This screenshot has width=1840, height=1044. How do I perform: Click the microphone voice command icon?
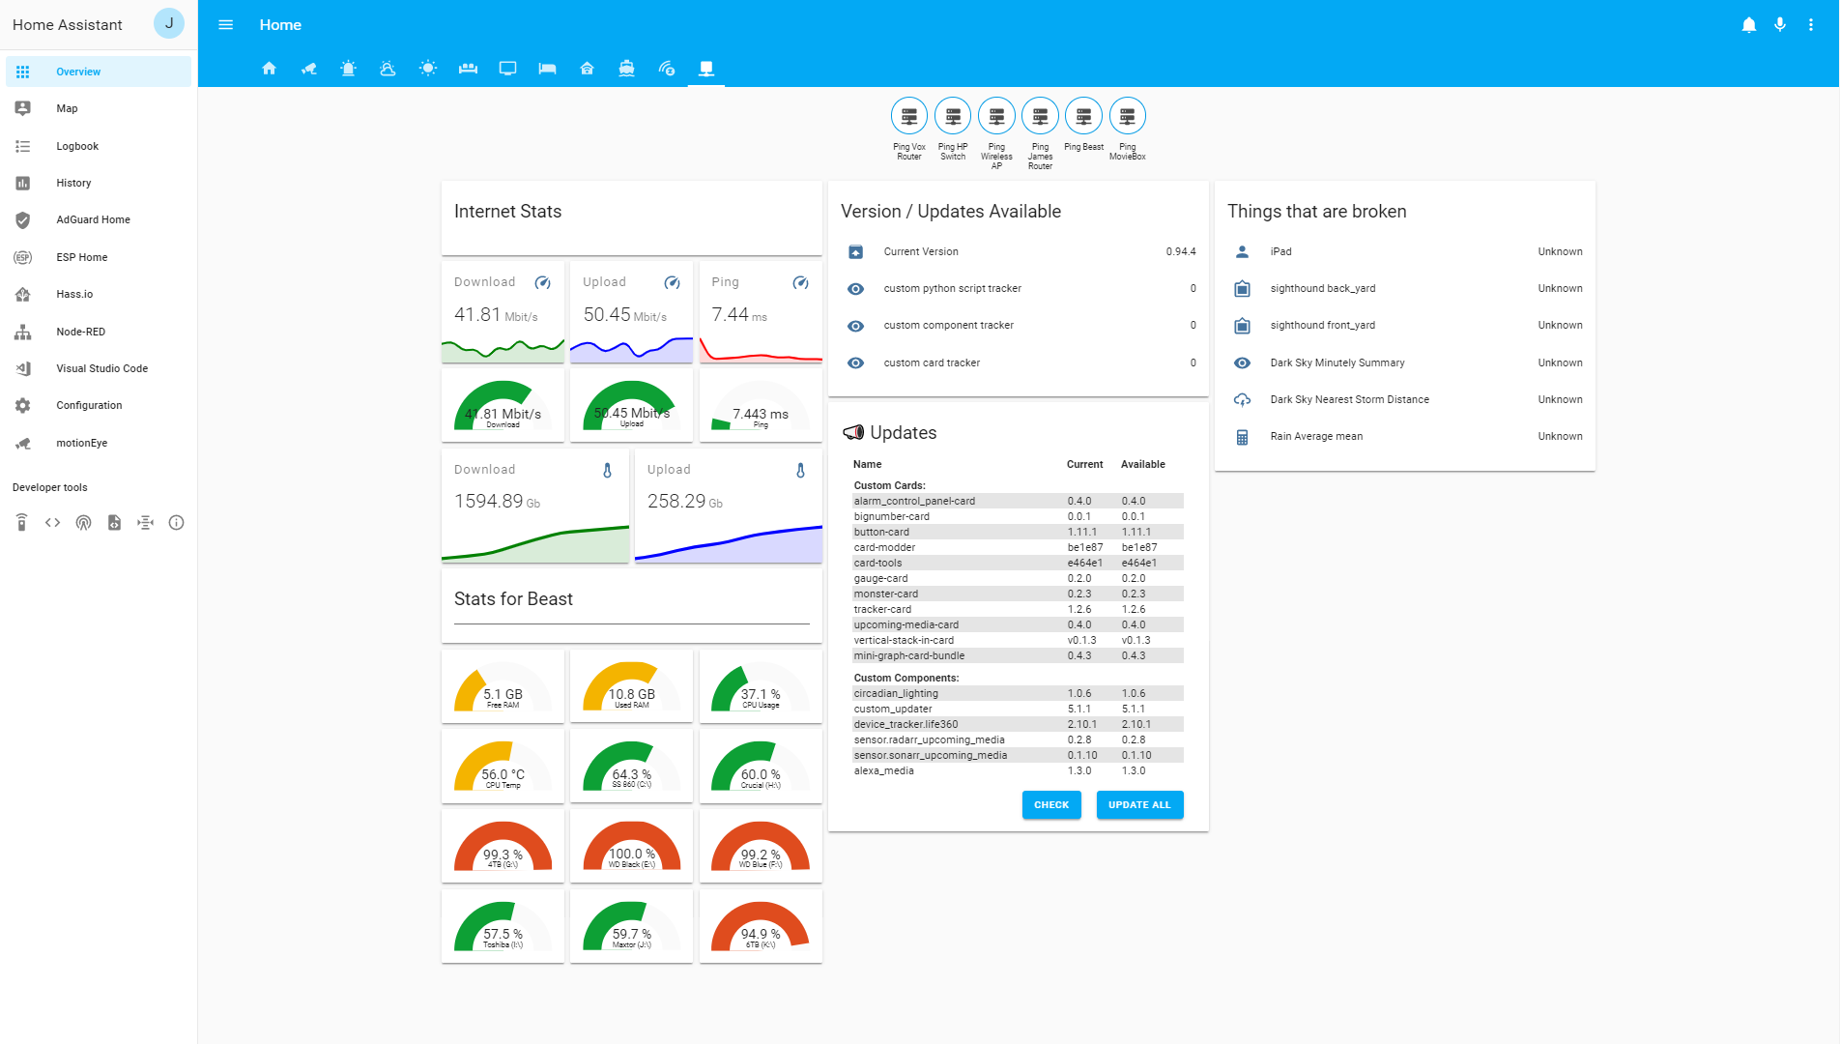point(1779,25)
